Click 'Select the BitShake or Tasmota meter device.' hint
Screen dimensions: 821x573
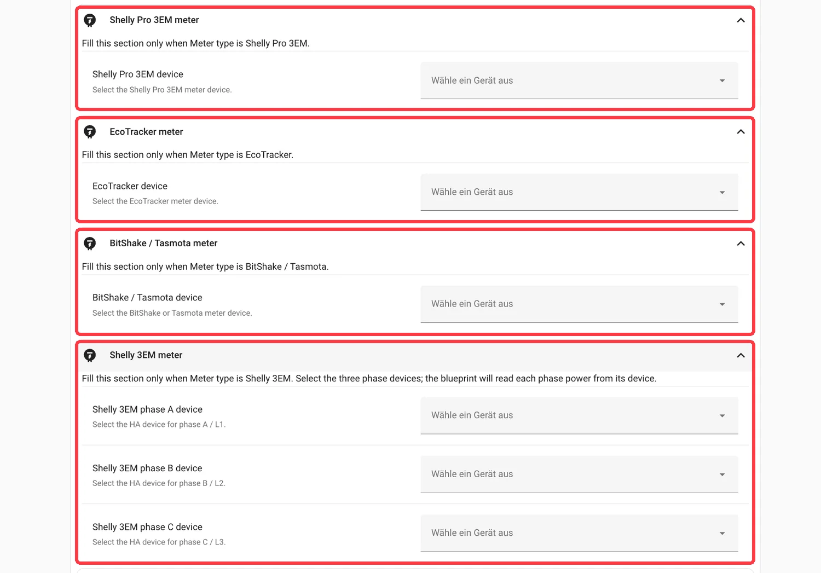[172, 313]
